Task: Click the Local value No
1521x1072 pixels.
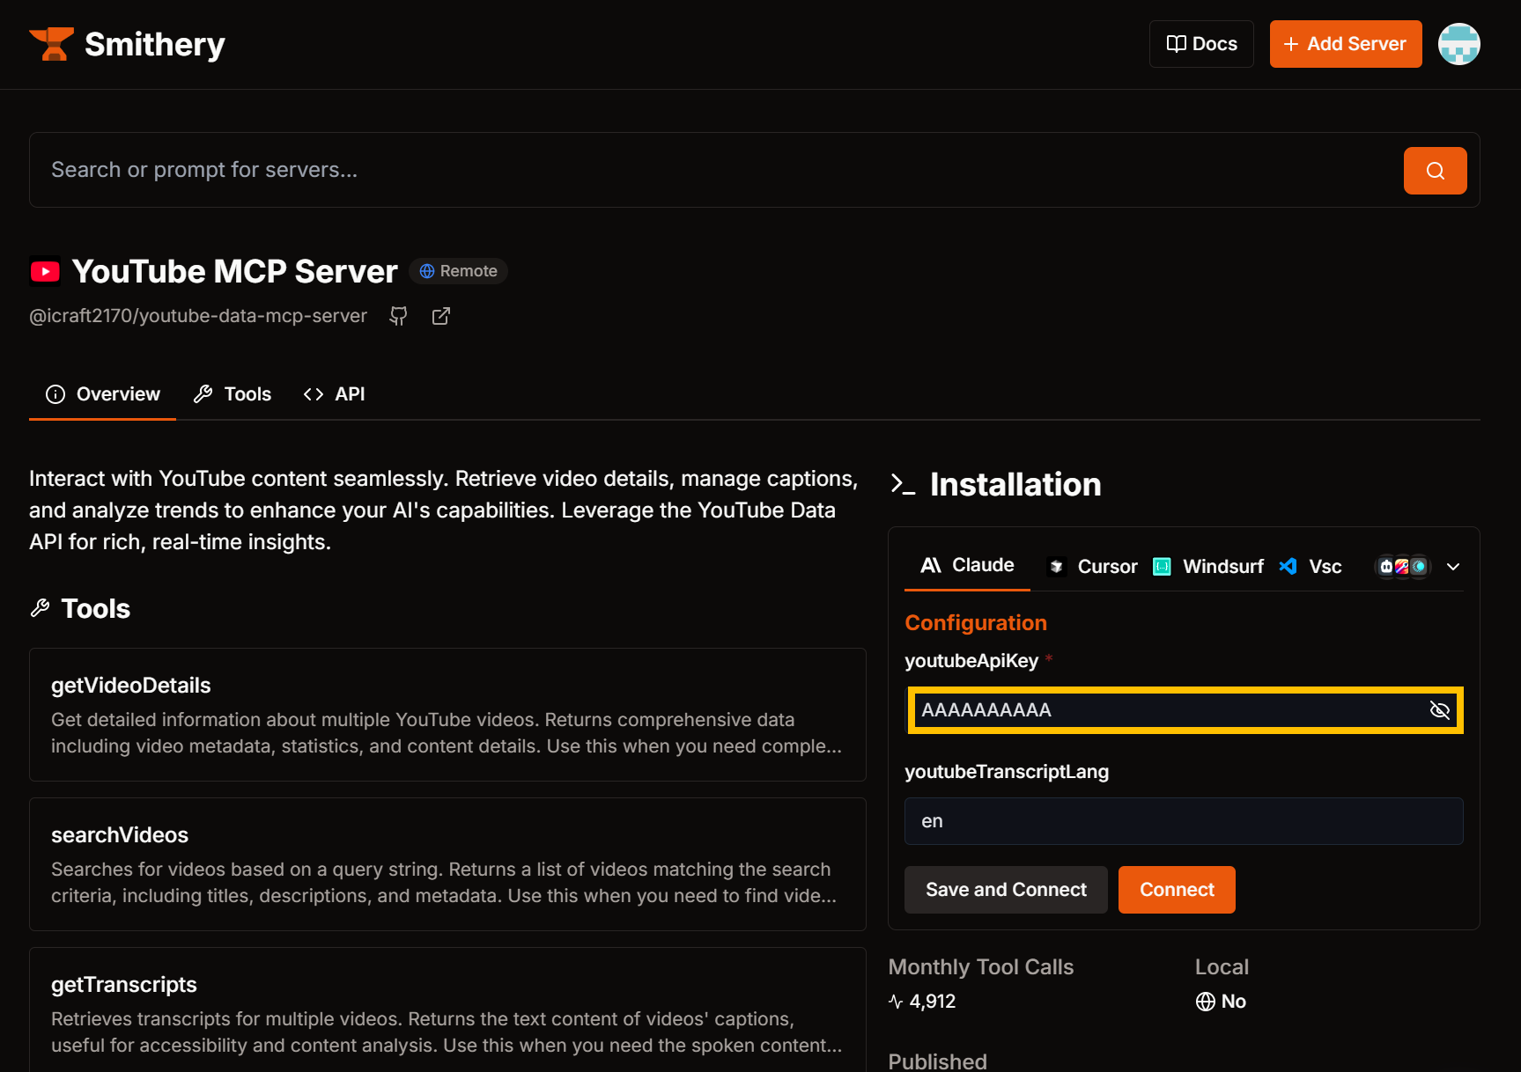Action: [x=1233, y=1002]
